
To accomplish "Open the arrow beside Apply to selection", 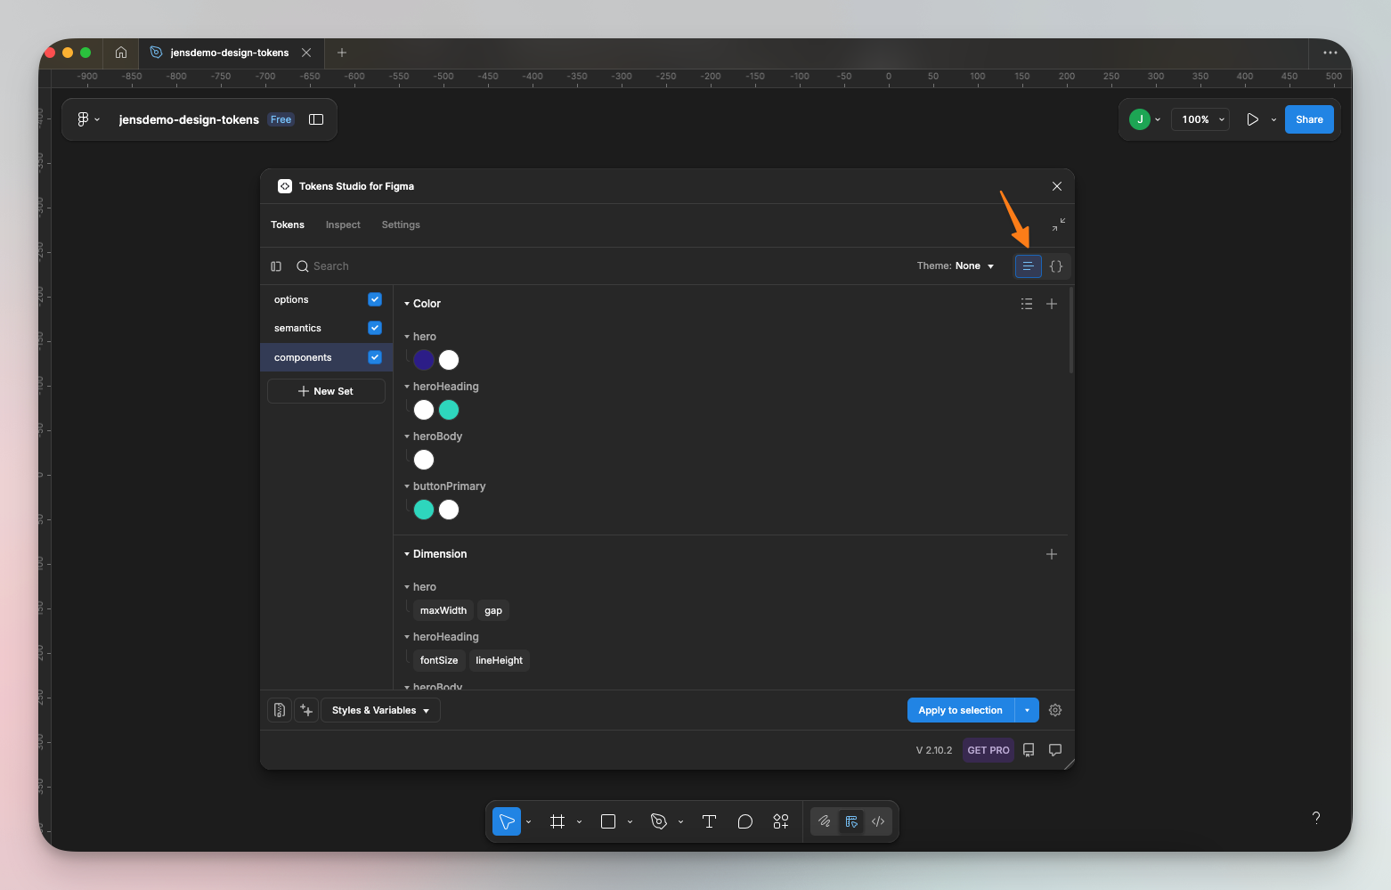I will coord(1027,710).
